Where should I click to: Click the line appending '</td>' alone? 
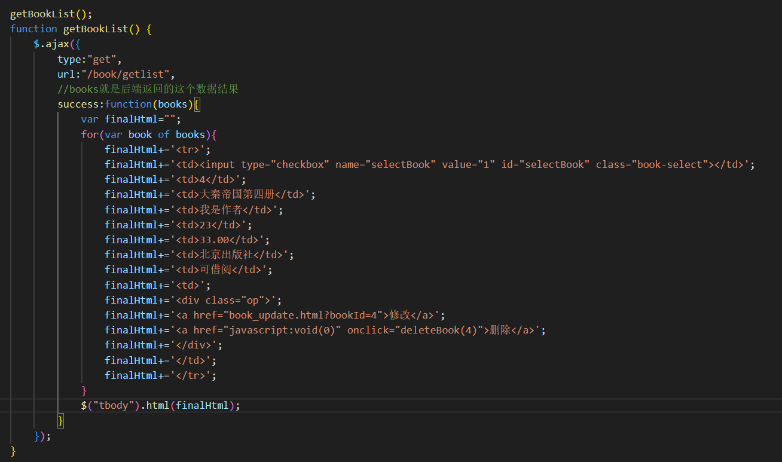point(161,360)
